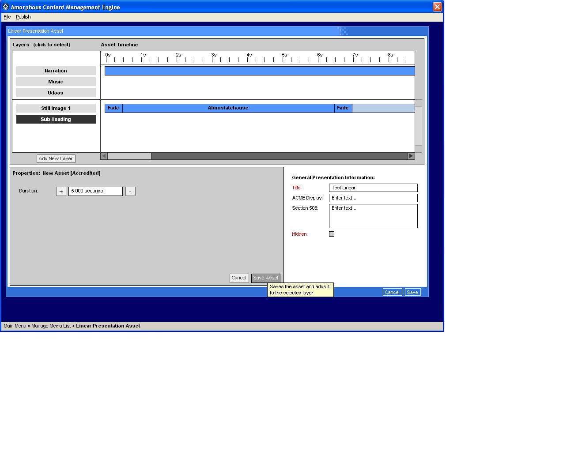
Task: Click timeline horizontal scrollbar left arrow
Action: pos(104,156)
